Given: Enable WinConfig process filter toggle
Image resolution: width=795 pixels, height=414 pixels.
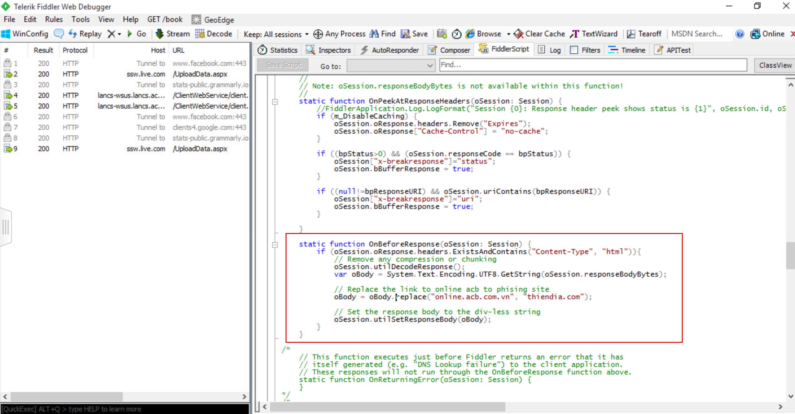Looking at the screenshot, I should click(25, 33).
